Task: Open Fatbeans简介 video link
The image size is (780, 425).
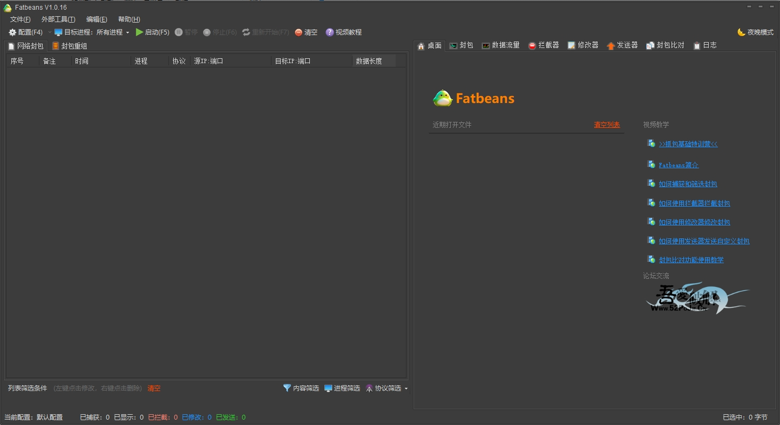Action: [x=679, y=165]
